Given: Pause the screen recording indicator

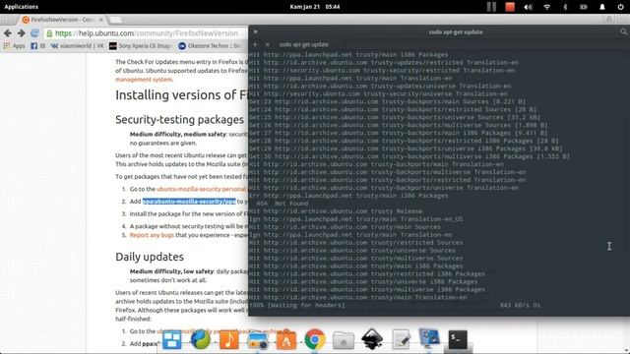Looking at the screenshot, I should [x=491, y=7].
